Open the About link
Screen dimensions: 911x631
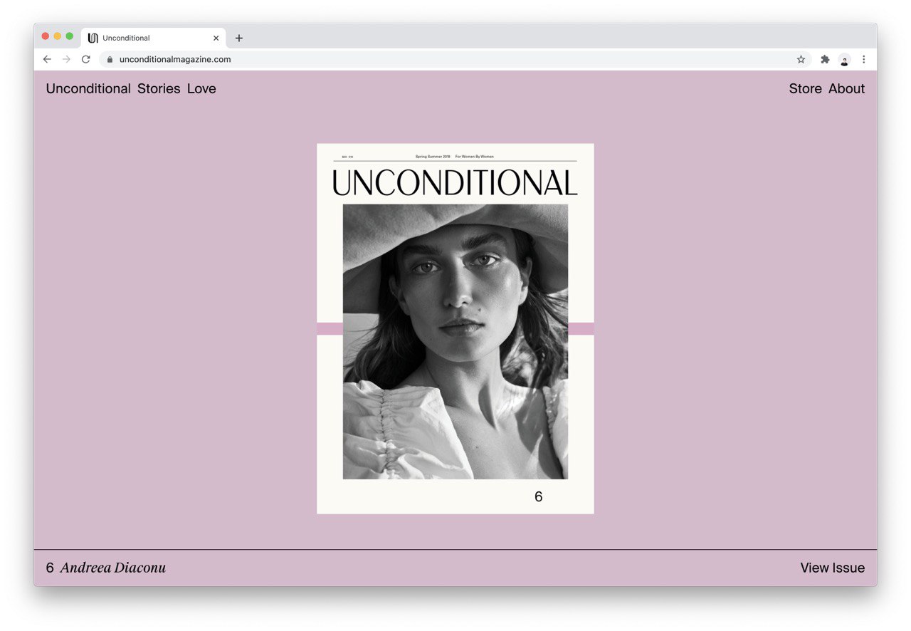pos(846,88)
